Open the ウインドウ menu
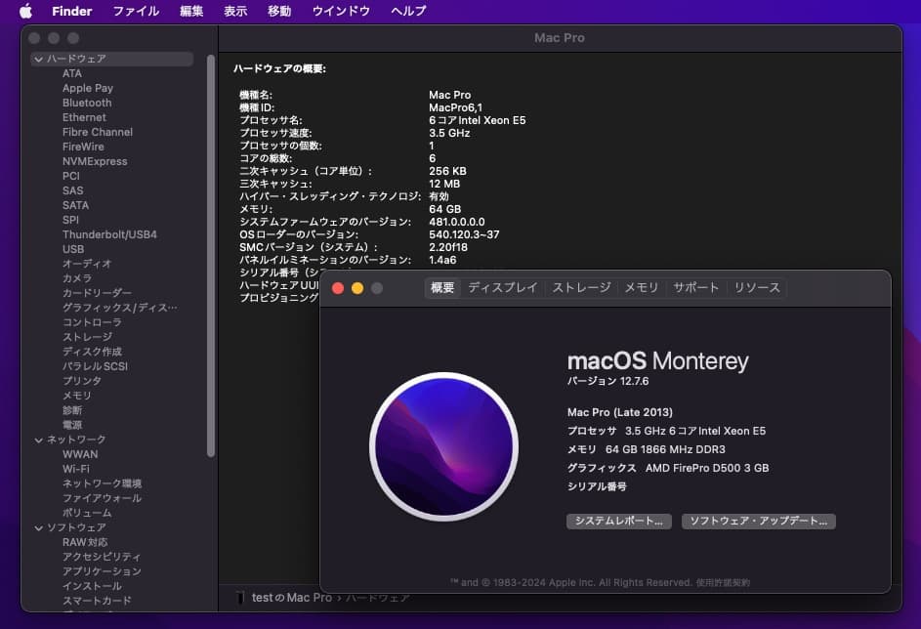 (340, 11)
